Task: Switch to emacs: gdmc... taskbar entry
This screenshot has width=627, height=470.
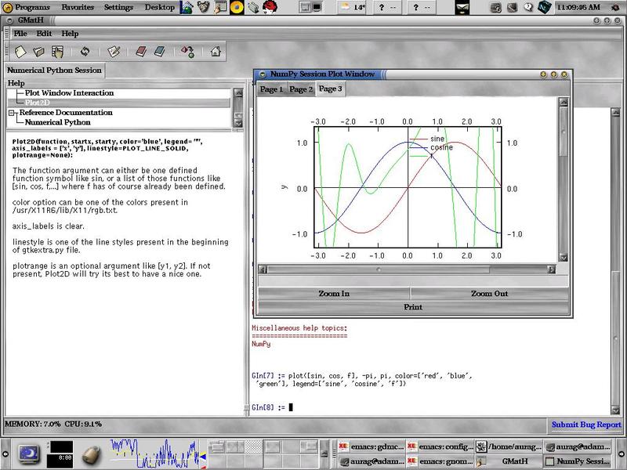Action: 371,446
